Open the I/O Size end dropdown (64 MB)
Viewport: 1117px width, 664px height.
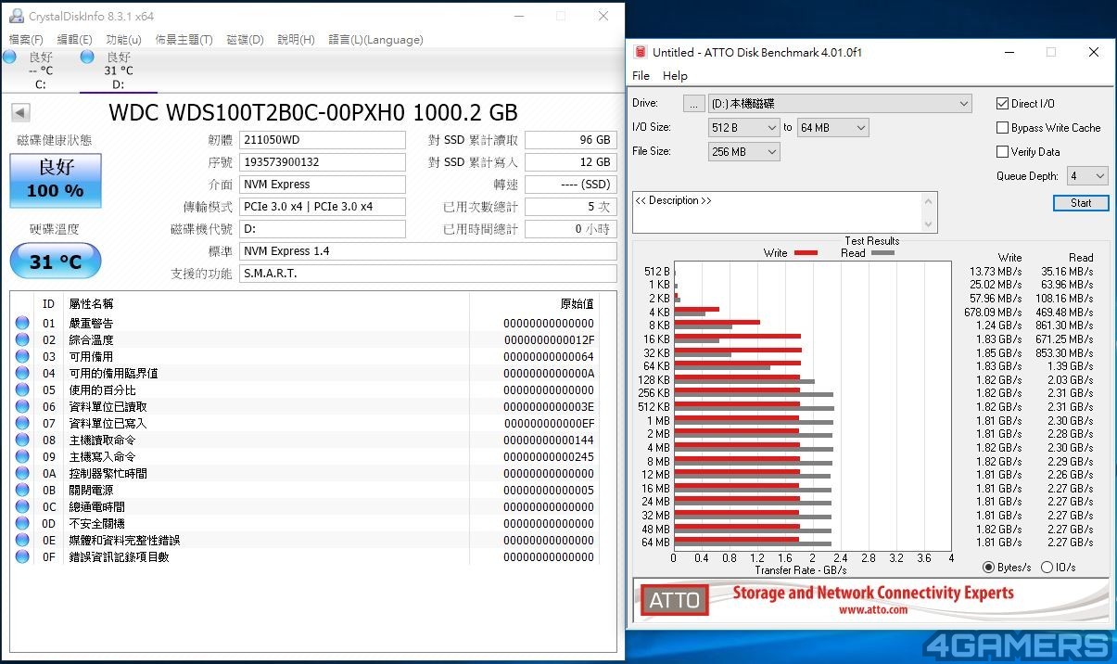coord(832,127)
